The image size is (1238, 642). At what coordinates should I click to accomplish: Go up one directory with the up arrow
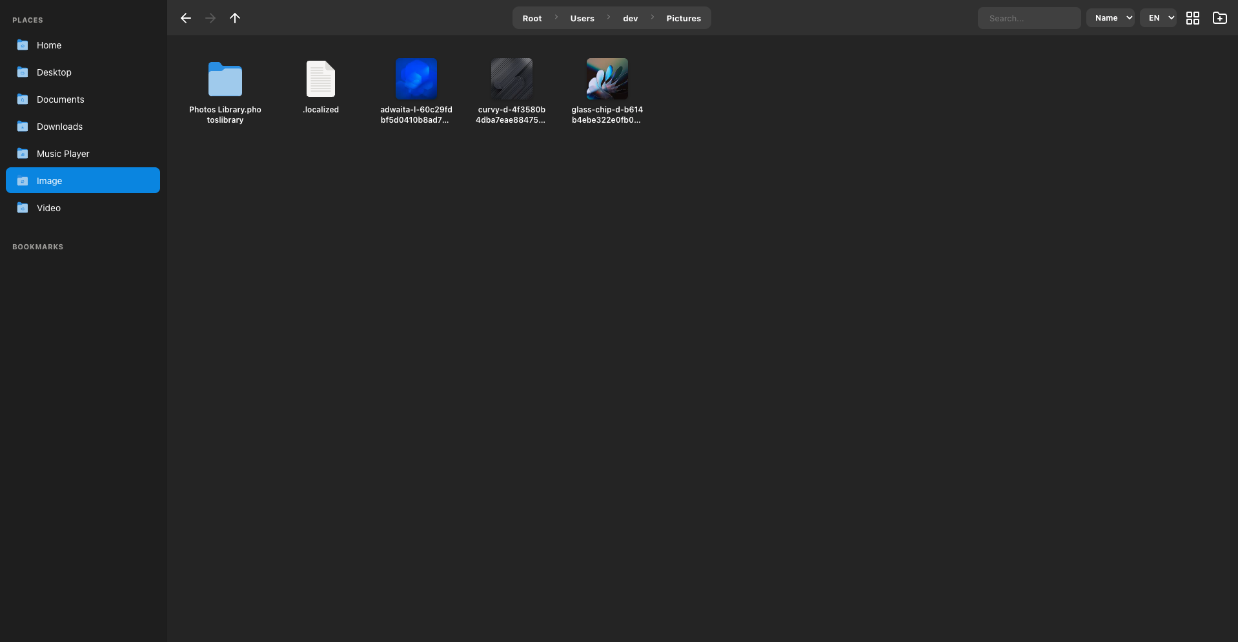[235, 18]
